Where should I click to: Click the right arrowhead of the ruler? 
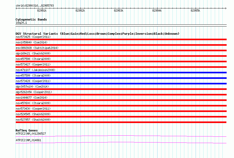226,8
